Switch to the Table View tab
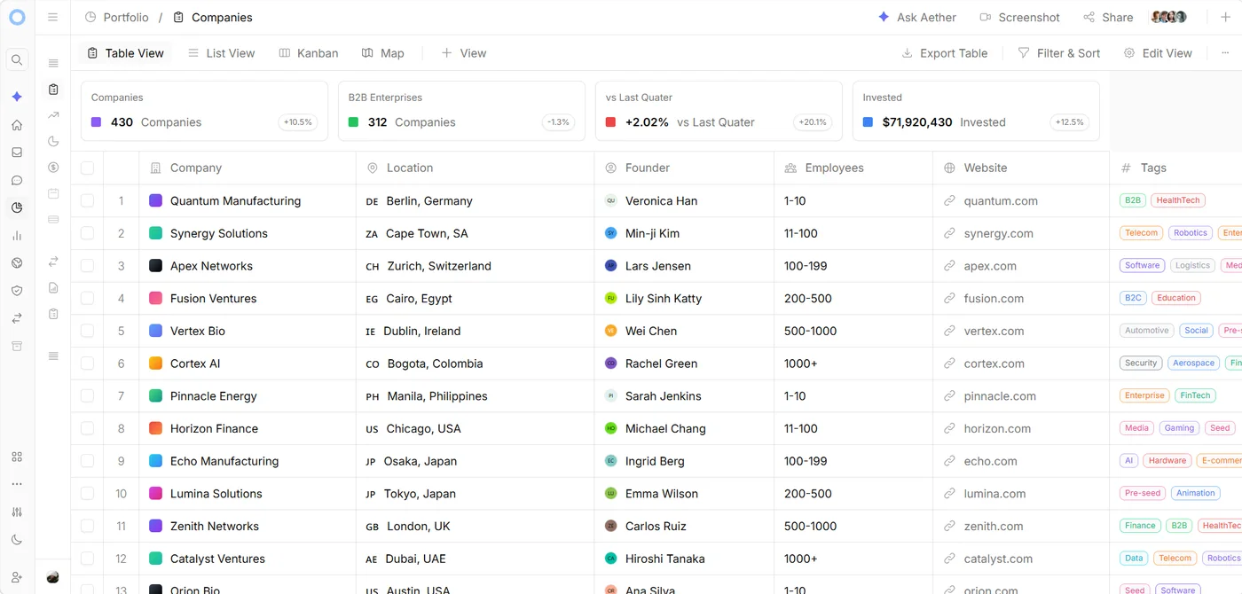 click(x=126, y=53)
